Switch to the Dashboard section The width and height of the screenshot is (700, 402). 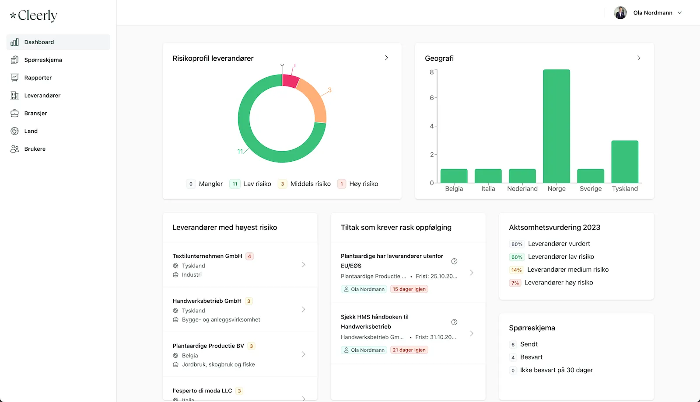pos(39,42)
